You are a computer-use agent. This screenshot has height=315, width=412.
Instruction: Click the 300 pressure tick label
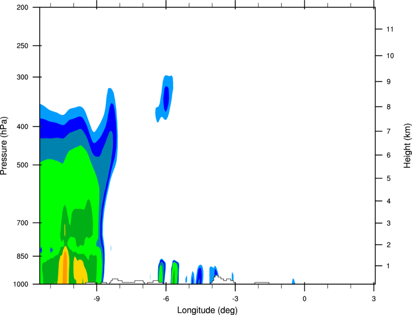point(22,77)
